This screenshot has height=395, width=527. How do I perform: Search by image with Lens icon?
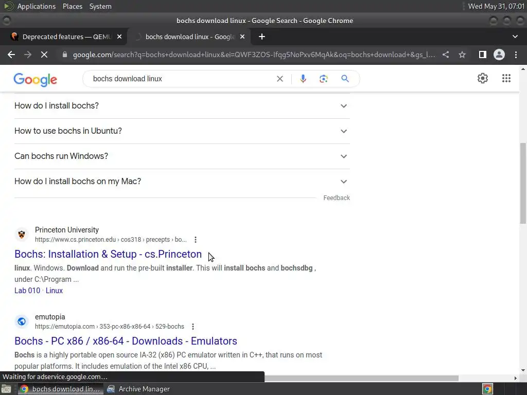[323, 79]
